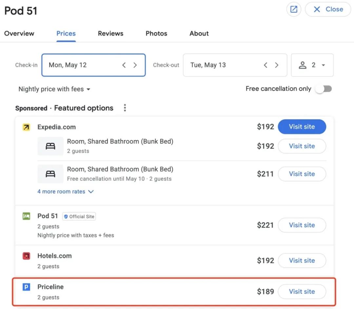Screen dimensions: 354x309
Task: Open the Nightly price with fees dropdown
Action: tap(54, 89)
